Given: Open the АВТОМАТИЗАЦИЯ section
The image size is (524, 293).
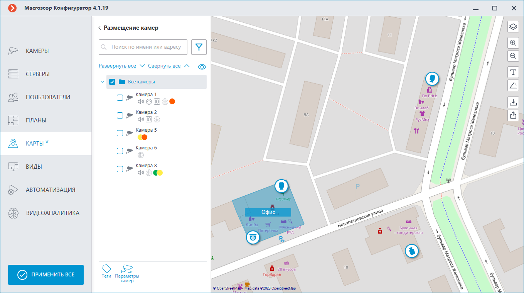Looking at the screenshot, I should [46, 190].
